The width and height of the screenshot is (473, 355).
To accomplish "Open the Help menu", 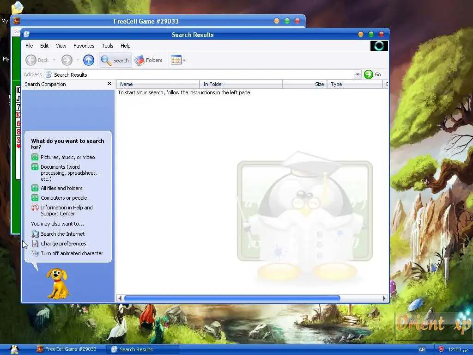I will tap(126, 46).
